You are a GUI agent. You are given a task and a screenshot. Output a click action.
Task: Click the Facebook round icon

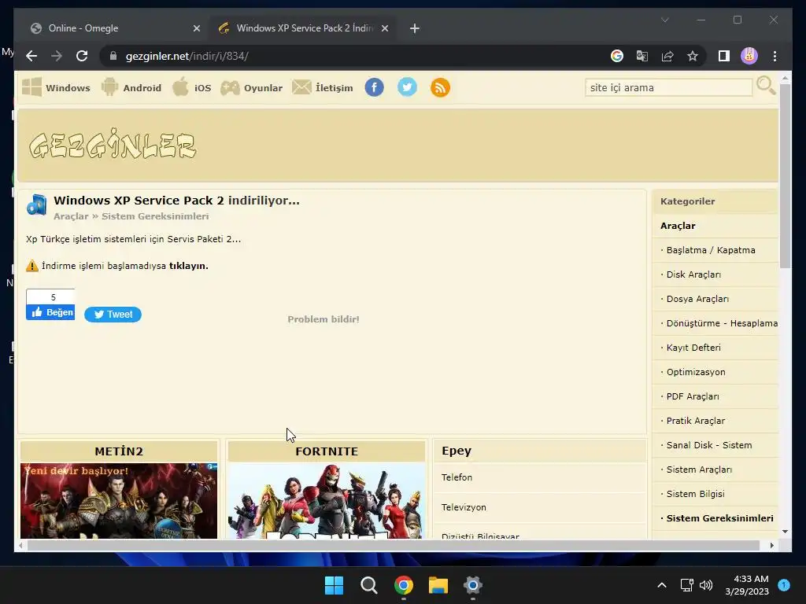coord(374,87)
